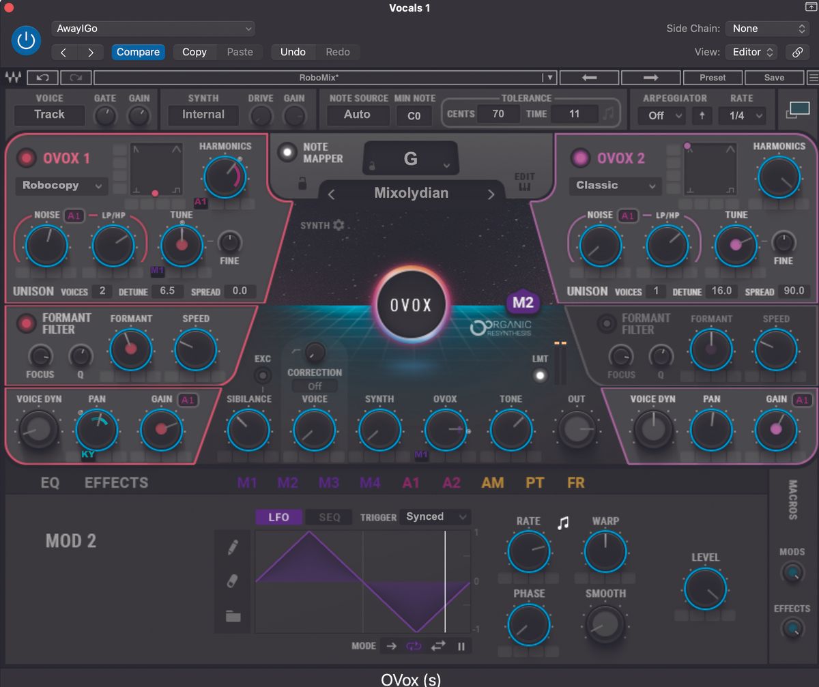Viewport: 819px width, 687px height.
Task: Pause the LFO with the pause mode icon
Action: 461,645
